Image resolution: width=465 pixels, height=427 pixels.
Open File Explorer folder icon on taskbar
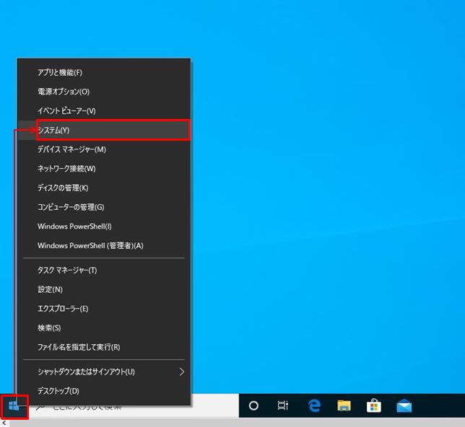[x=344, y=405]
